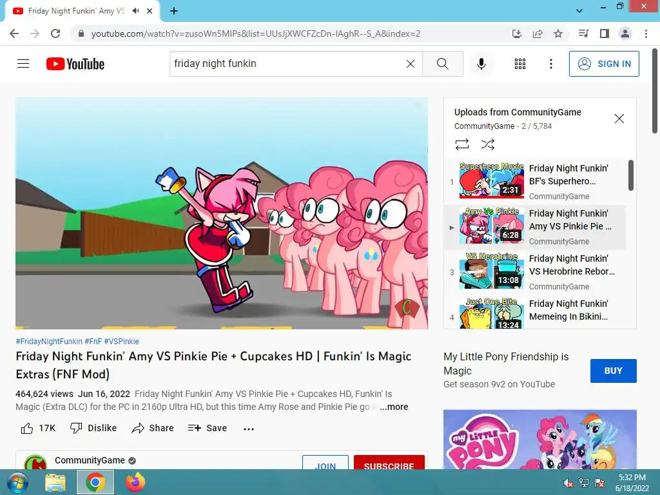Click the address bar URL
This screenshot has height=495, width=660.
(x=255, y=34)
